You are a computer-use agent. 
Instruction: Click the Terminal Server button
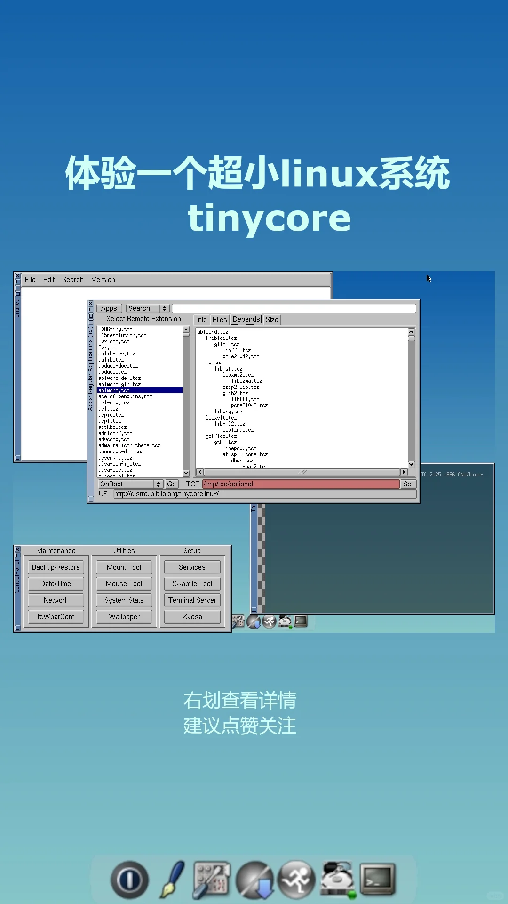192,600
